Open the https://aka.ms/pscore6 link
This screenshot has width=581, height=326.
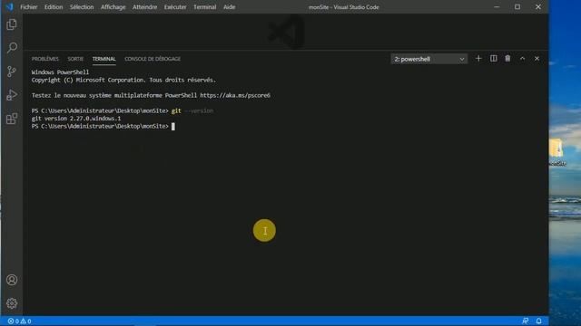coord(235,95)
